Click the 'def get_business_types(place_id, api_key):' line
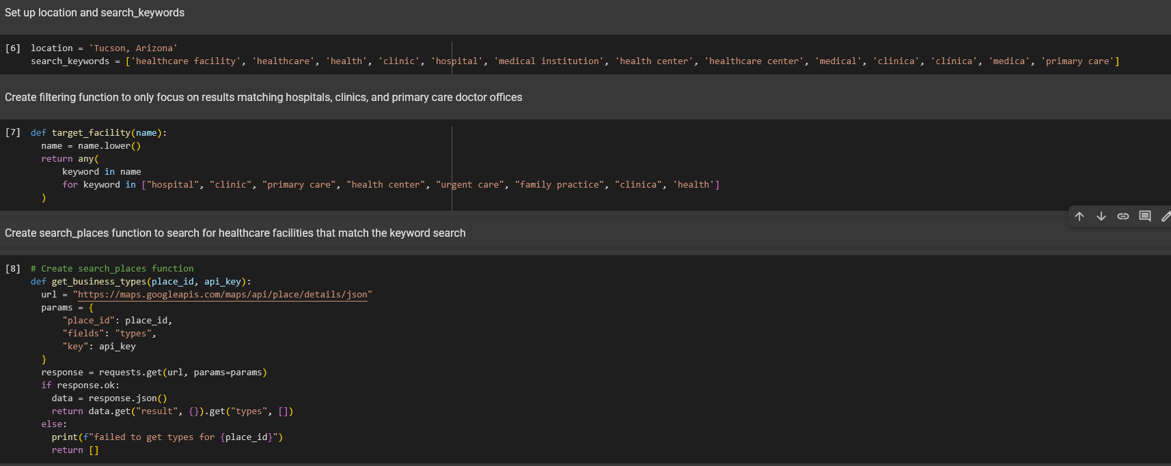Viewport: 1171px width, 466px height. 141,282
